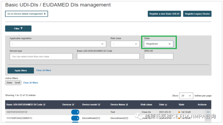Click the Device type multi-select field
This screenshot has width=223, height=125.
point(41,56)
